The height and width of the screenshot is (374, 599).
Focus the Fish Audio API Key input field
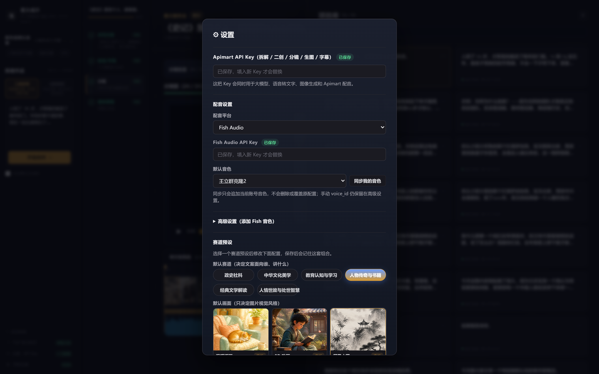tap(299, 155)
